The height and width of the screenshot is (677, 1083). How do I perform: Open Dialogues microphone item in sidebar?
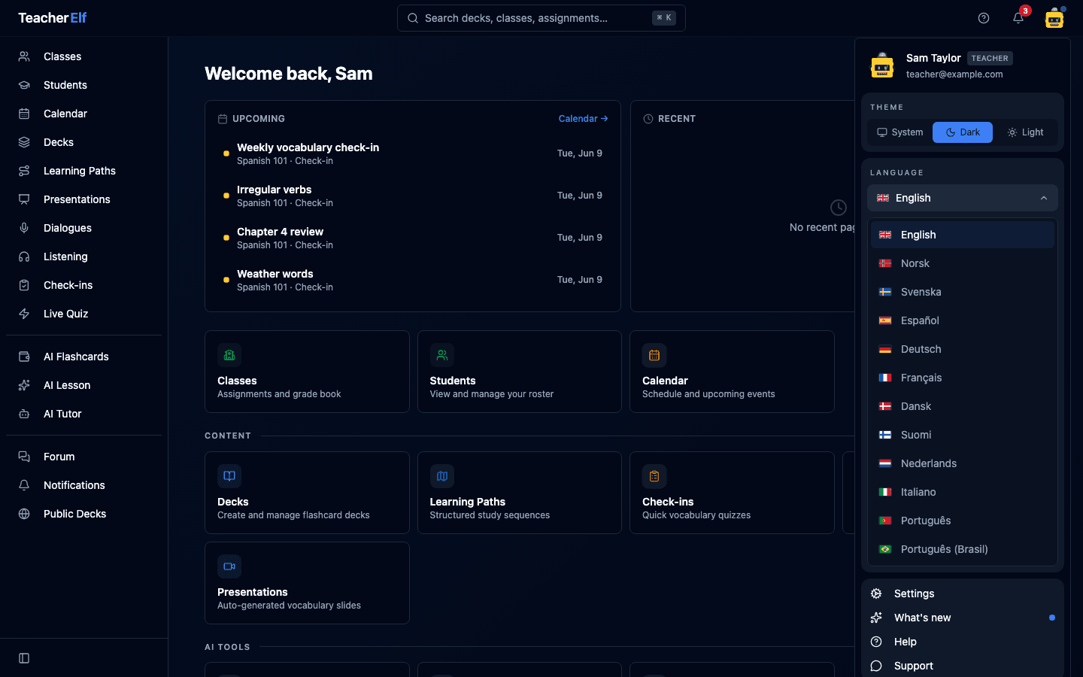[83, 228]
